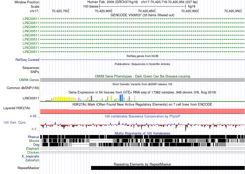Viewport: 245px width, 174px height.
Task: Open the GTEx Gene Expression track title
Action: click(142, 92)
